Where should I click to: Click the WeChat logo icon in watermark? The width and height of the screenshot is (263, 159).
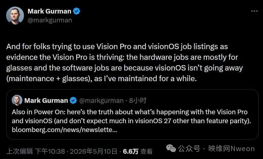(x=171, y=149)
